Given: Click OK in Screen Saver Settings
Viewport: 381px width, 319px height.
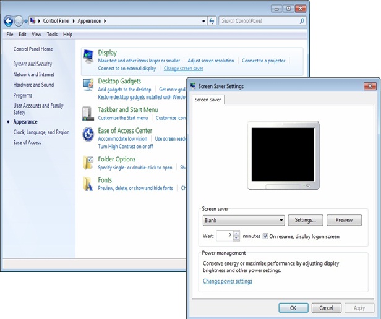Looking at the screenshot, I should pyautogui.click(x=293, y=308).
